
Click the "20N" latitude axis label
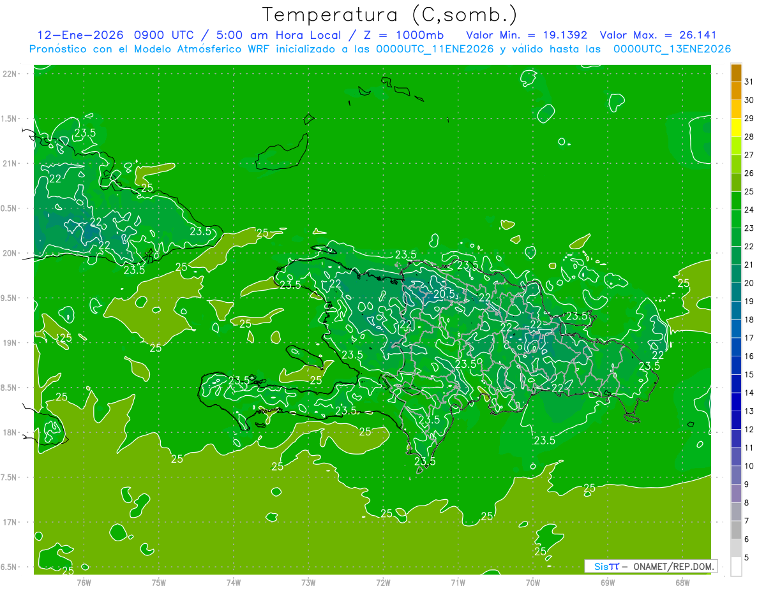(x=11, y=253)
